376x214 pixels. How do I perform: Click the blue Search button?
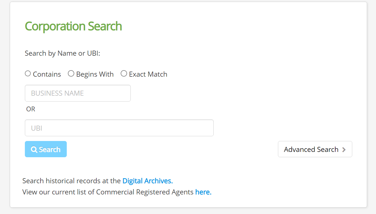46,149
